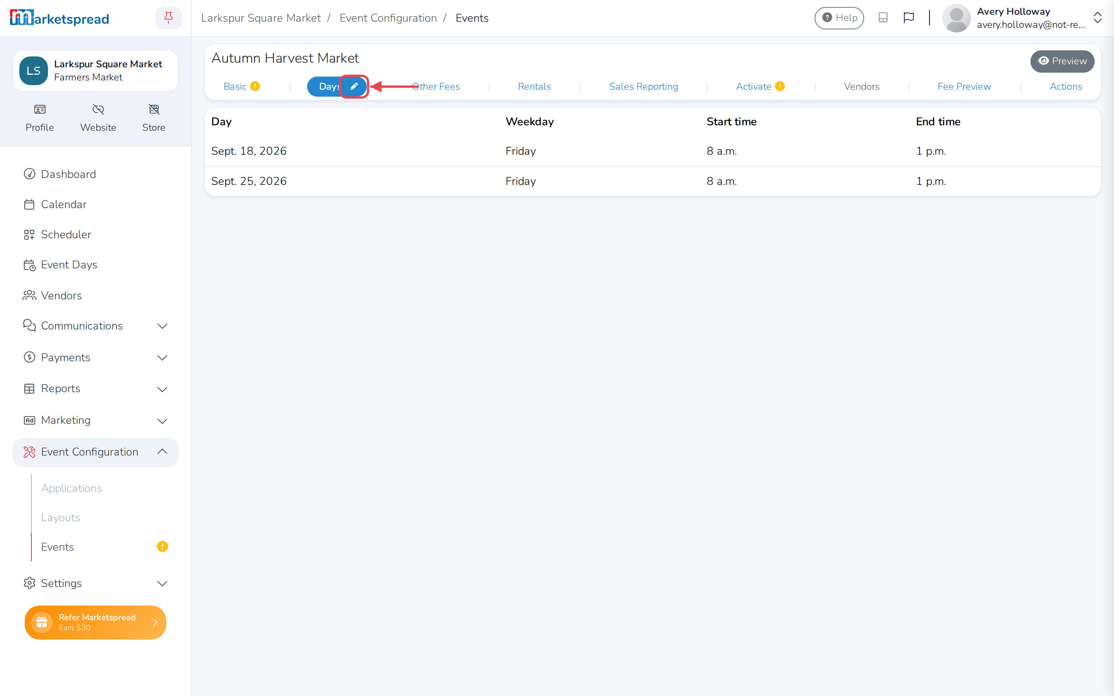
Task: Go to Dashboard in the sidebar
Action: click(x=95, y=174)
